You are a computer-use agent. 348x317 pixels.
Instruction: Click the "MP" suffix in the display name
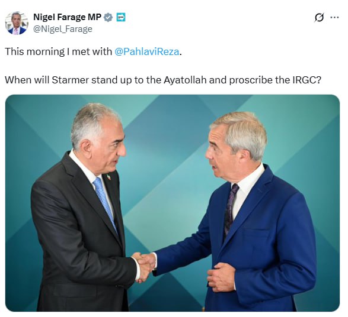[x=95, y=17]
